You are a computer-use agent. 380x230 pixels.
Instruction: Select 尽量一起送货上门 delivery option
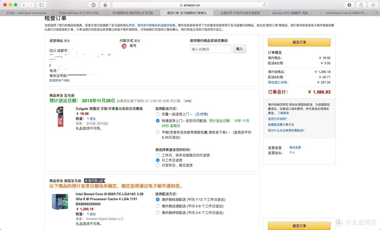pyautogui.click(x=158, y=114)
